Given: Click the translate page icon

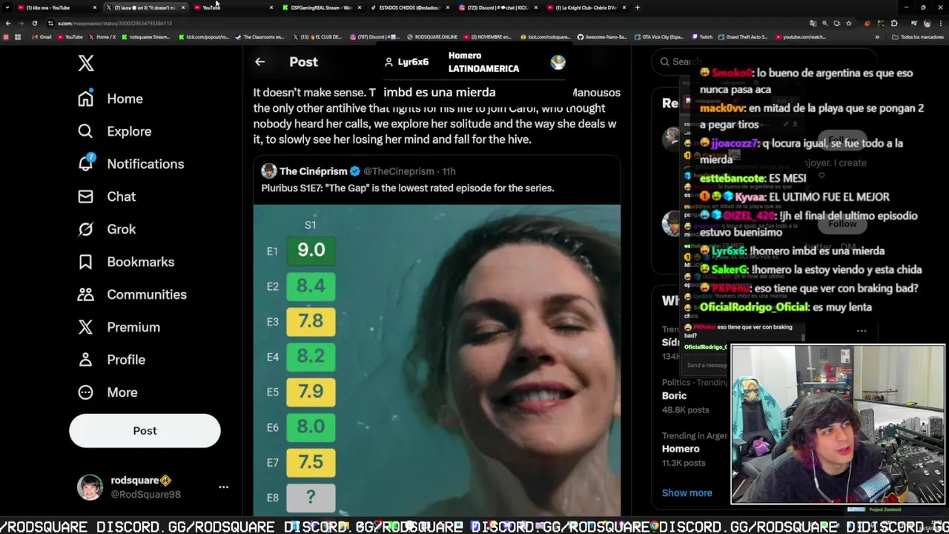Looking at the screenshot, I should [812, 23].
